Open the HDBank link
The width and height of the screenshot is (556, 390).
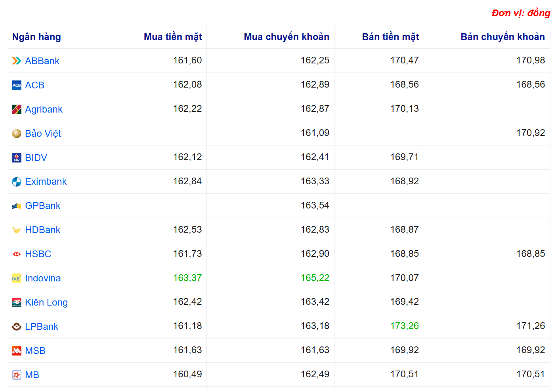coord(42,230)
